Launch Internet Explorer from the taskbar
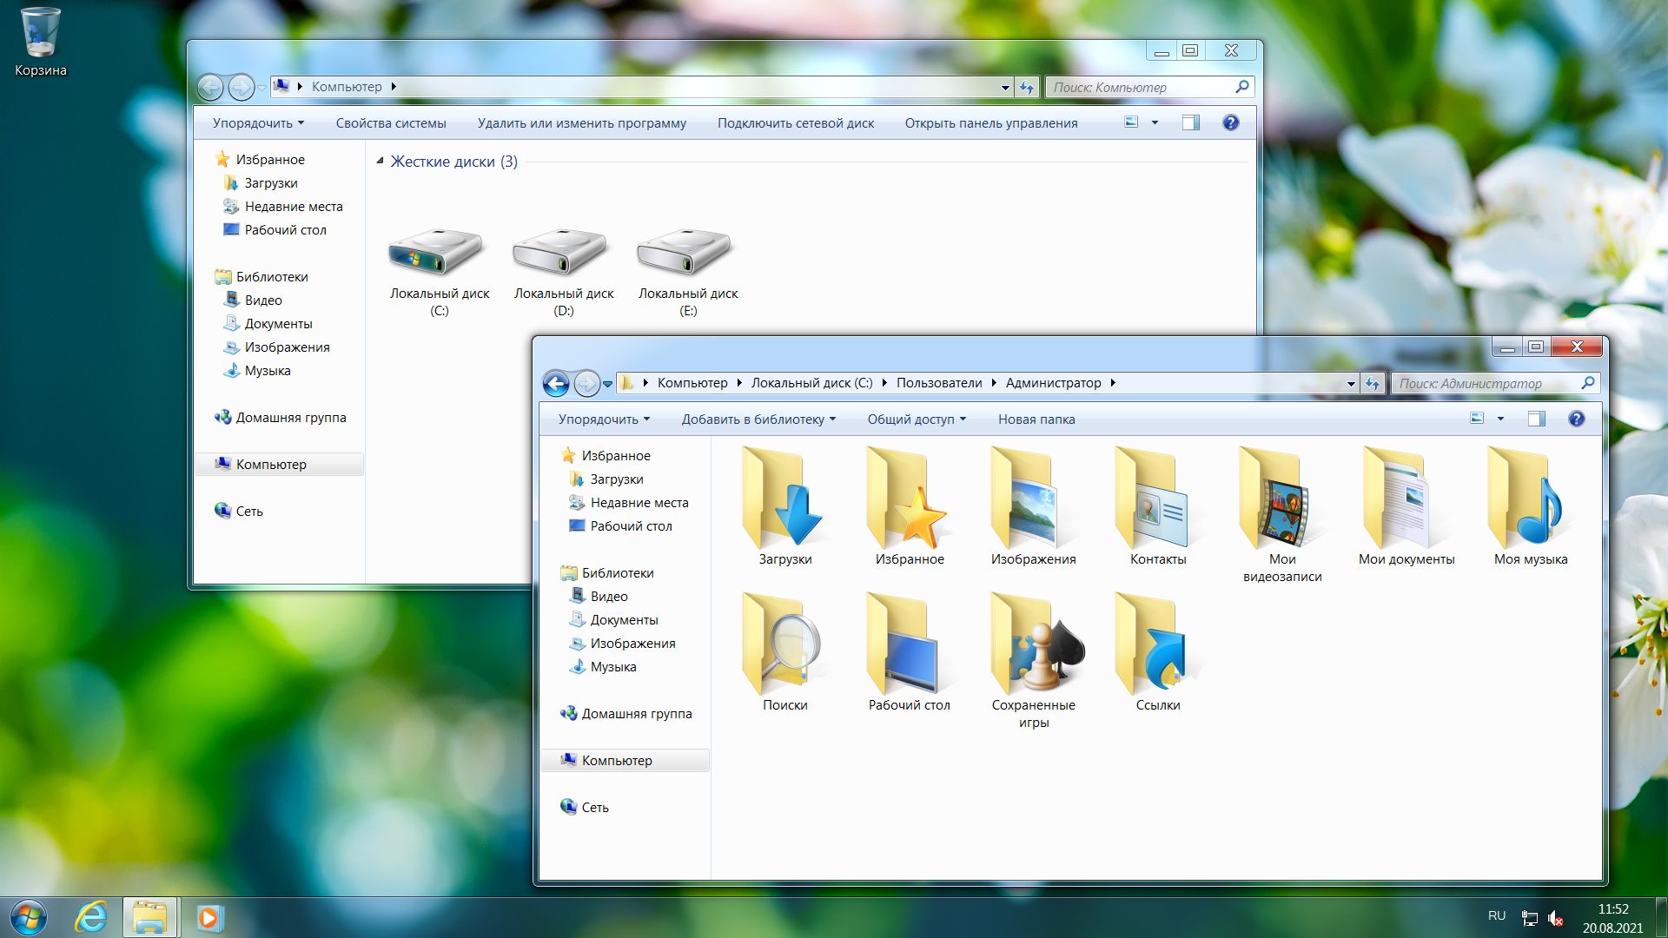This screenshot has height=938, width=1668. 90,917
